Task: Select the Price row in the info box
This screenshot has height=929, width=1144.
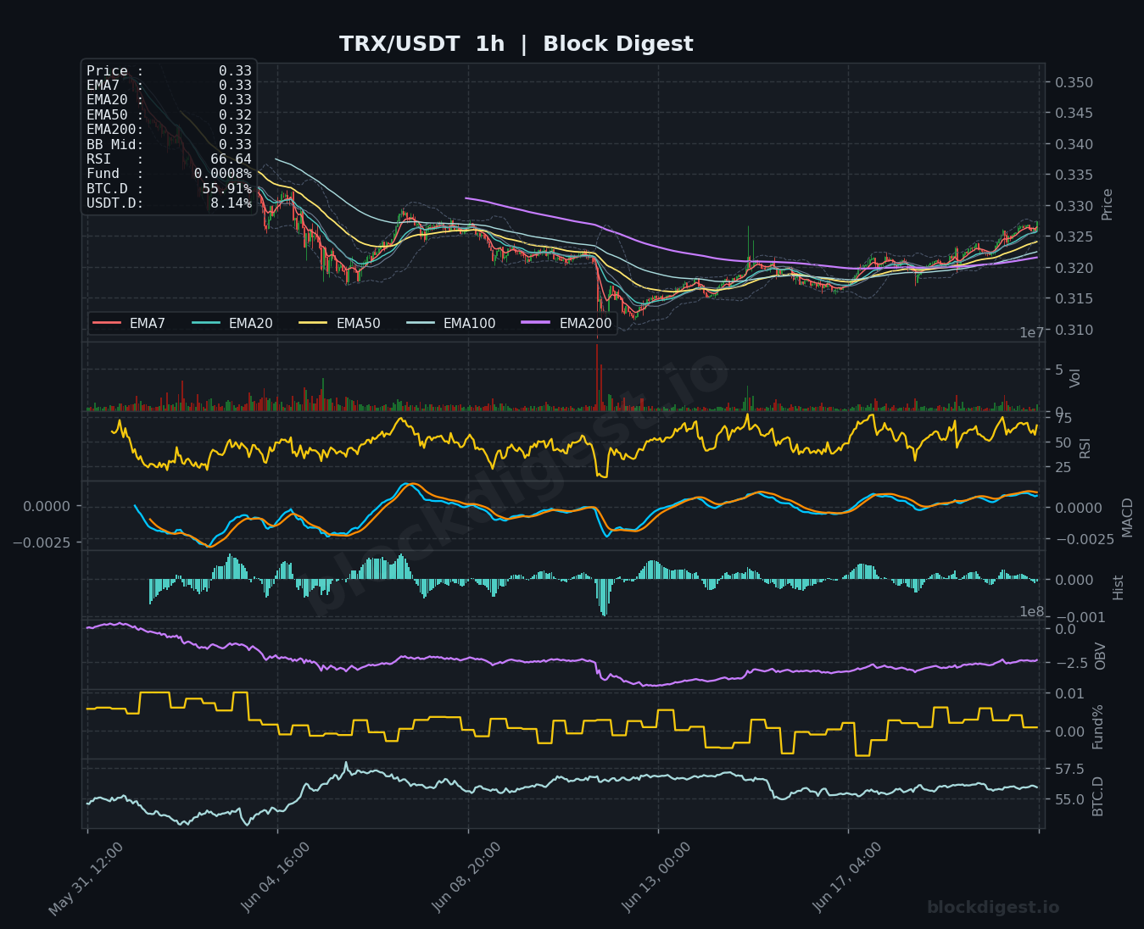Action: tap(169, 71)
